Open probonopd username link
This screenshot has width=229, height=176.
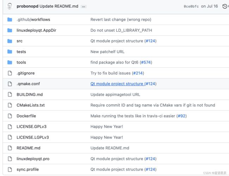[27, 6]
